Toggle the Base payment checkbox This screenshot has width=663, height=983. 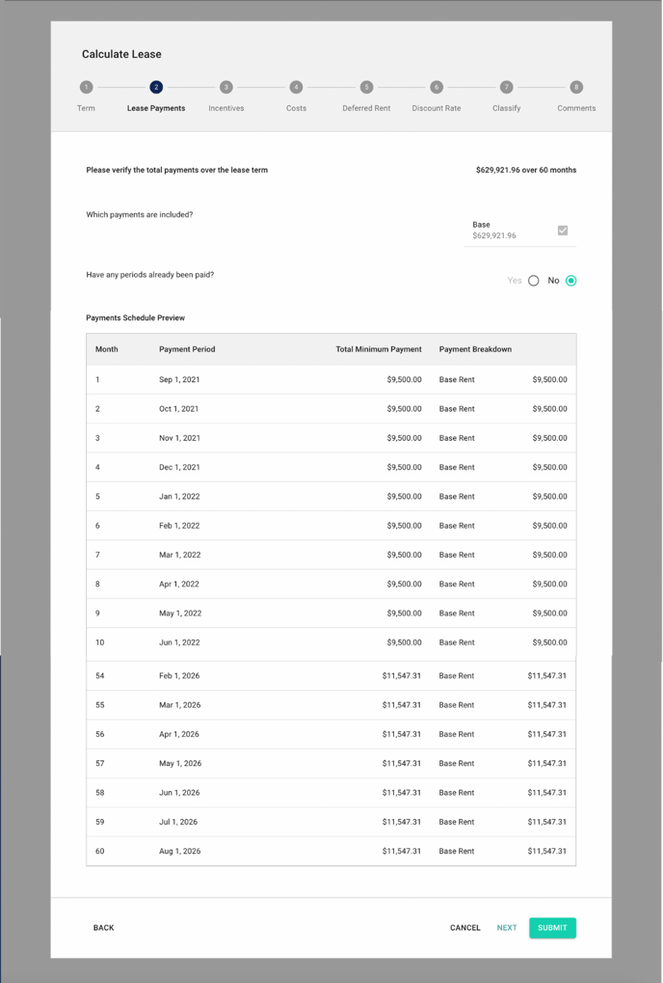click(x=563, y=231)
